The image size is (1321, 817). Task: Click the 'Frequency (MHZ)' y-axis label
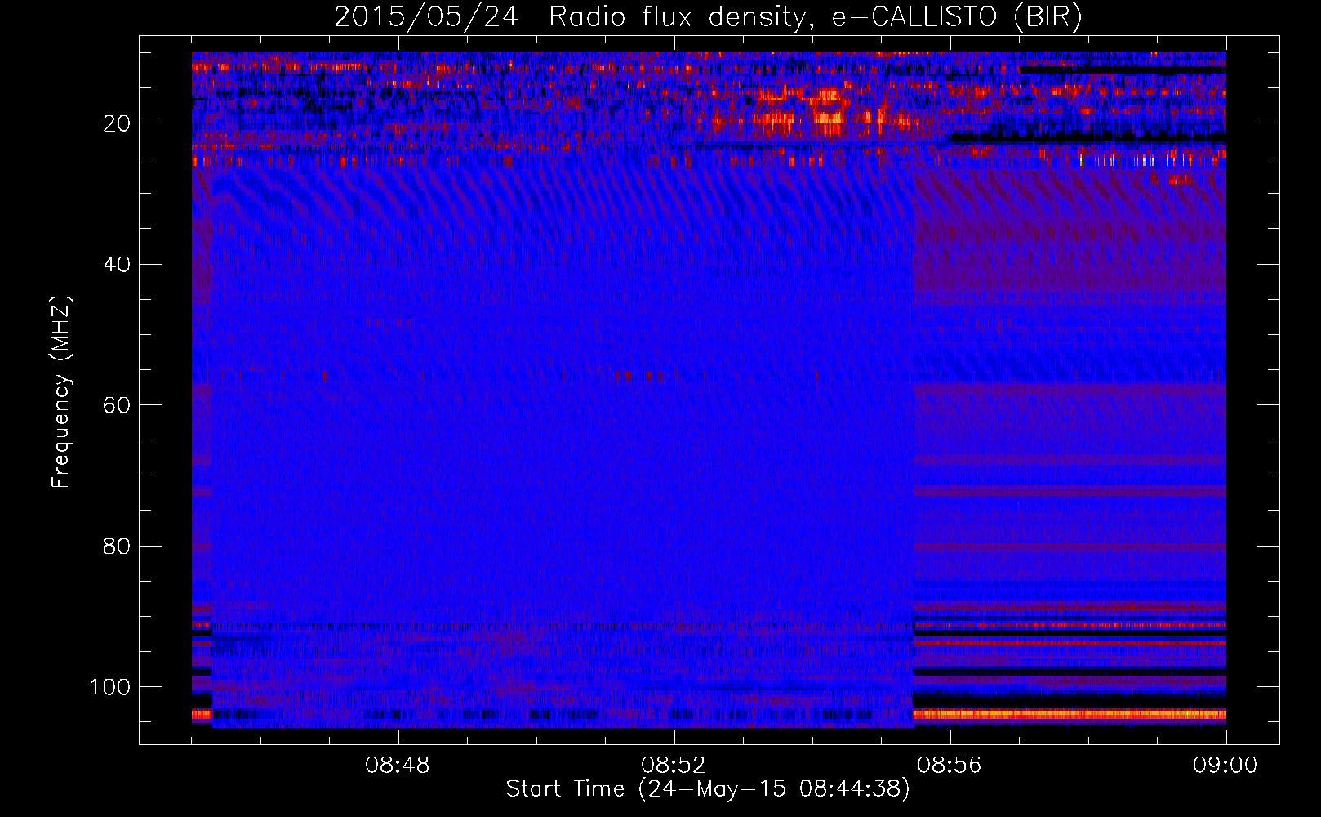tap(61, 392)
